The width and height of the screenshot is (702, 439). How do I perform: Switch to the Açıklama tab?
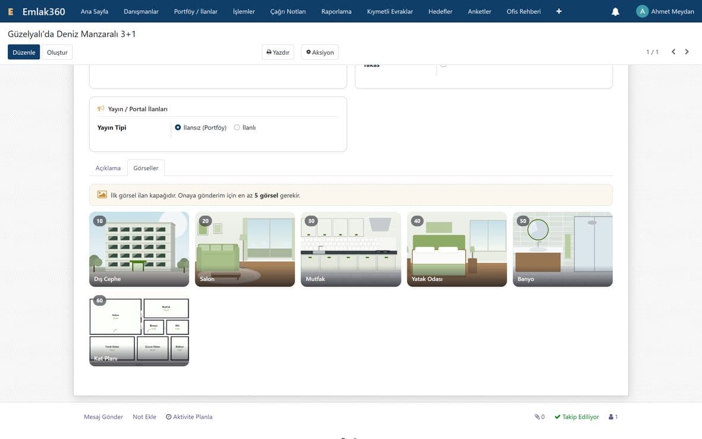point(108,168)
